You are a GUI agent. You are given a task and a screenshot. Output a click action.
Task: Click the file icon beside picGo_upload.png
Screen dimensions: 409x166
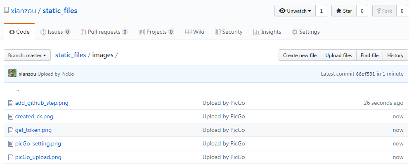coord(11,157)
